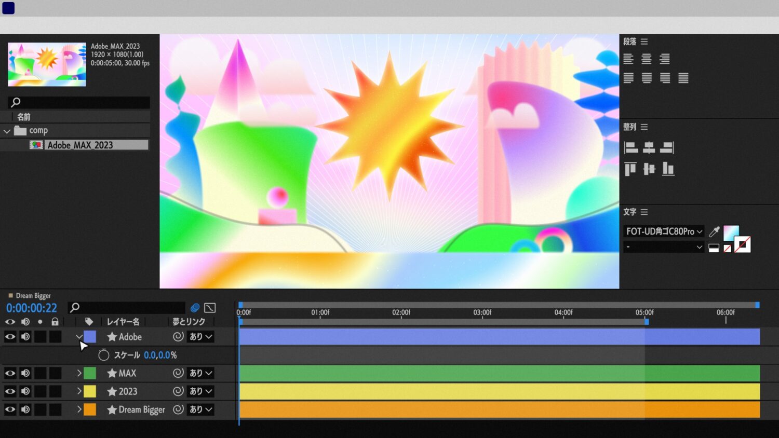Justify paragraph with last line centered
779x438 pixels.
point(647,78)
